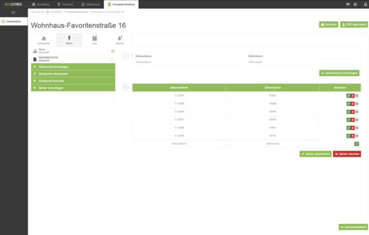Screen dimensions: 369x235
Task: Delete the 1.1.2010 reading with red icon
Action: pos(353,96)
